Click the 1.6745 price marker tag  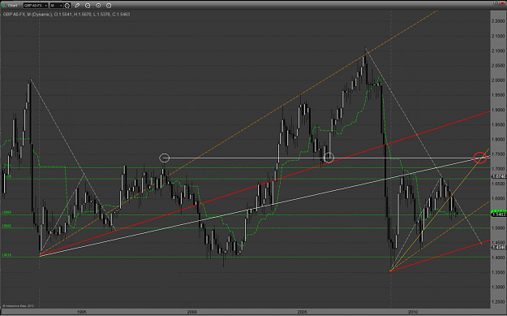point(498,176)
